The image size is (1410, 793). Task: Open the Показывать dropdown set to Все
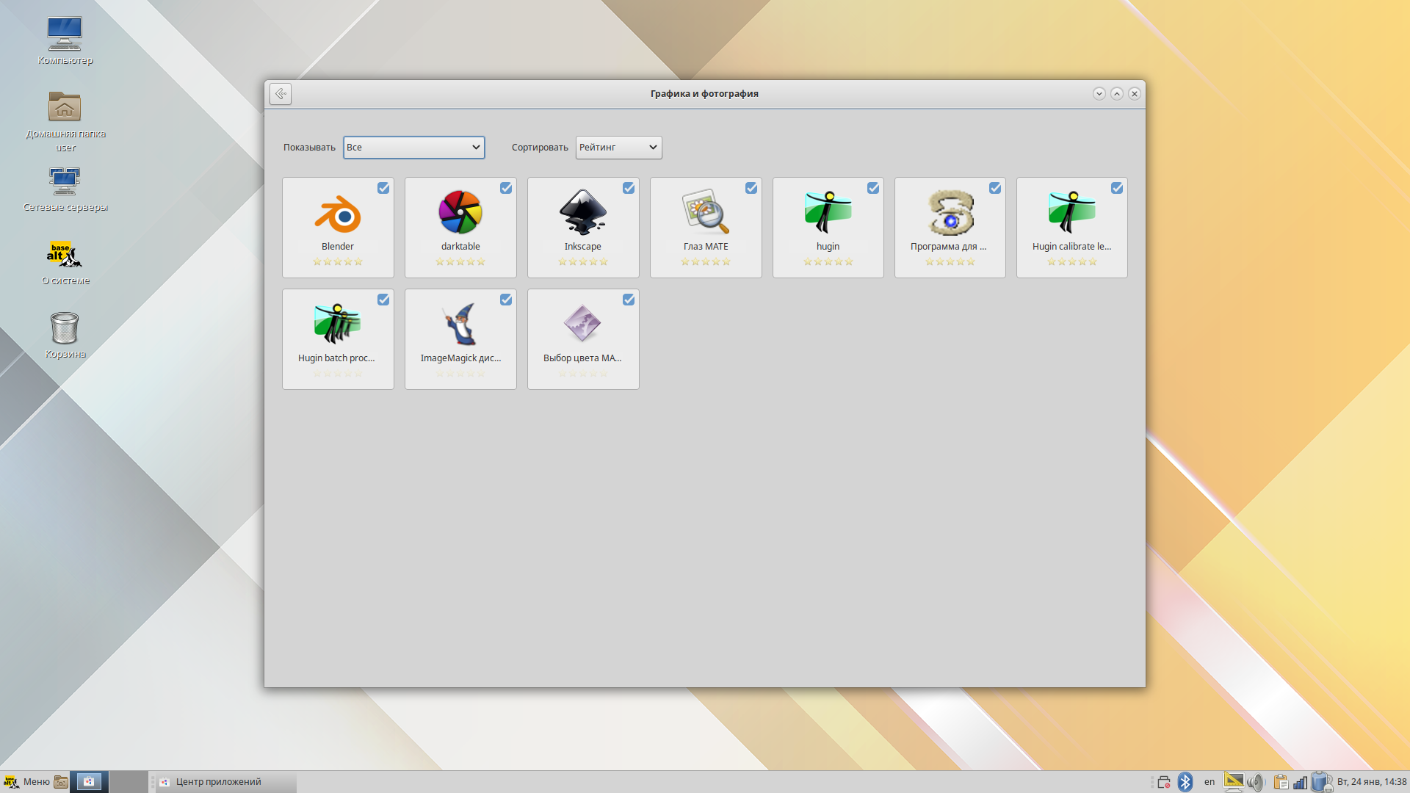click(x=414, y=148)
